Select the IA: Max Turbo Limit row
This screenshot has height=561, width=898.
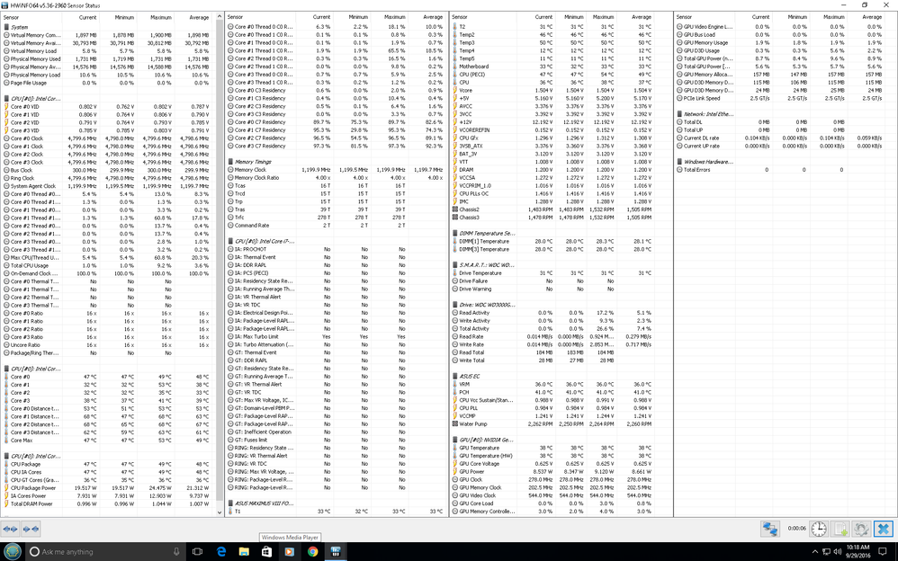pos(337,336)
